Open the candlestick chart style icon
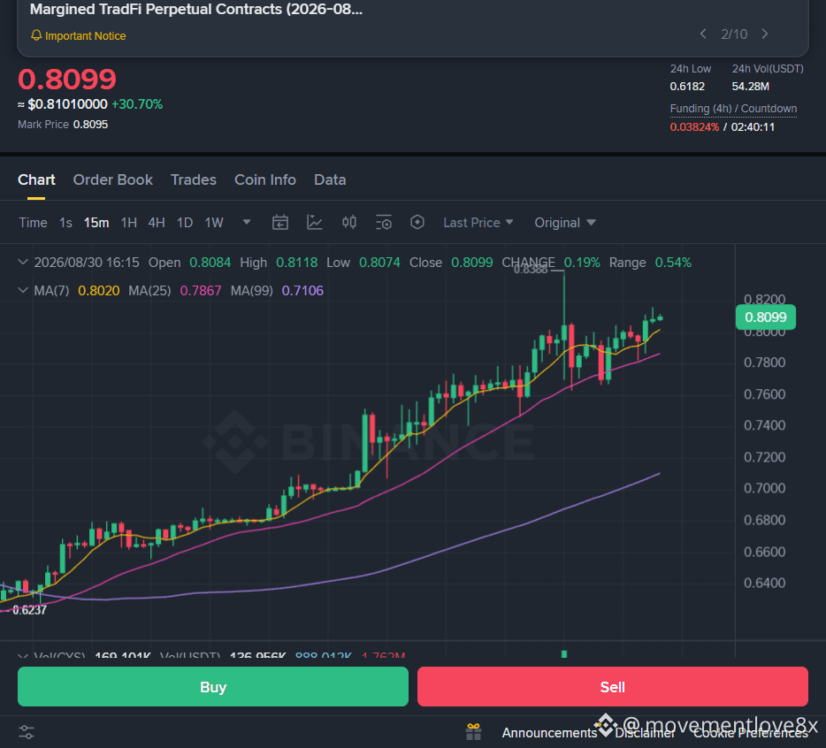Screen dimensions: 826x748 [x=349, y=222]
